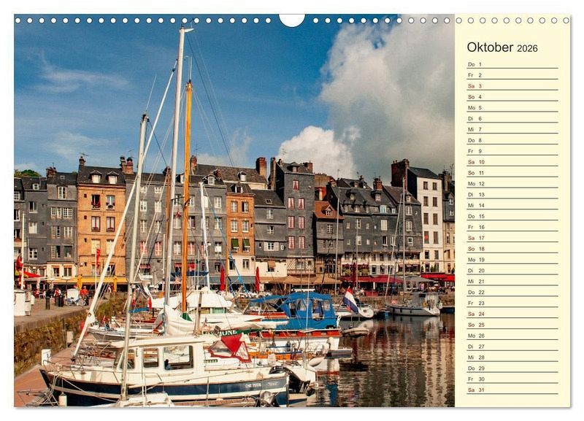Select the 'Mo 5' calendar row
This screenshot has height=421, width=584.
[512, 107]
